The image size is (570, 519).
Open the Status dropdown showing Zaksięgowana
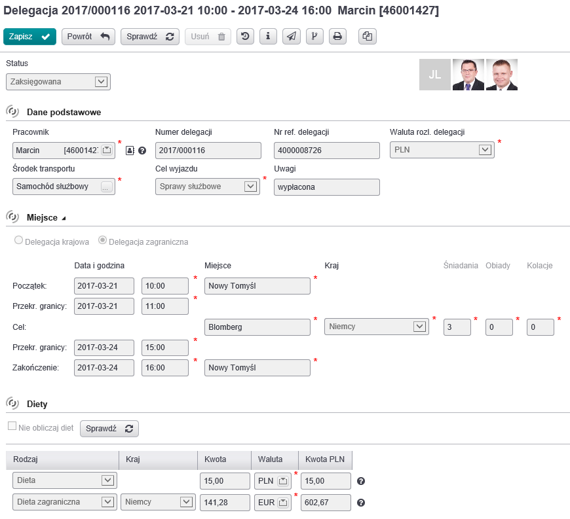[x=100, y=82]
